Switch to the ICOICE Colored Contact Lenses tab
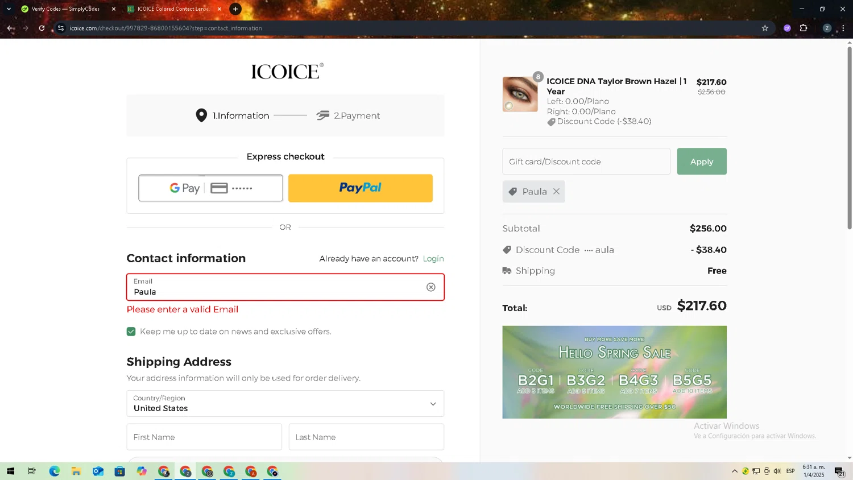 (173, 9)
